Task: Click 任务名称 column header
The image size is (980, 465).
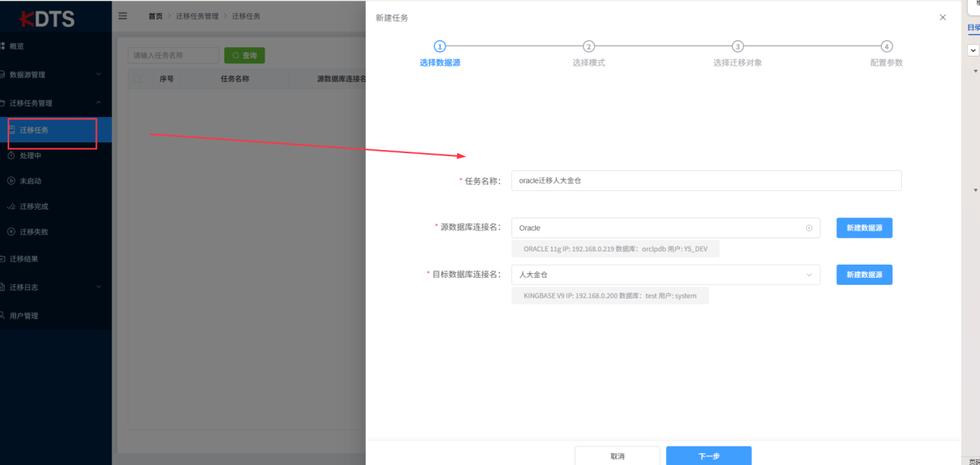Action: (x=235, y=78)
